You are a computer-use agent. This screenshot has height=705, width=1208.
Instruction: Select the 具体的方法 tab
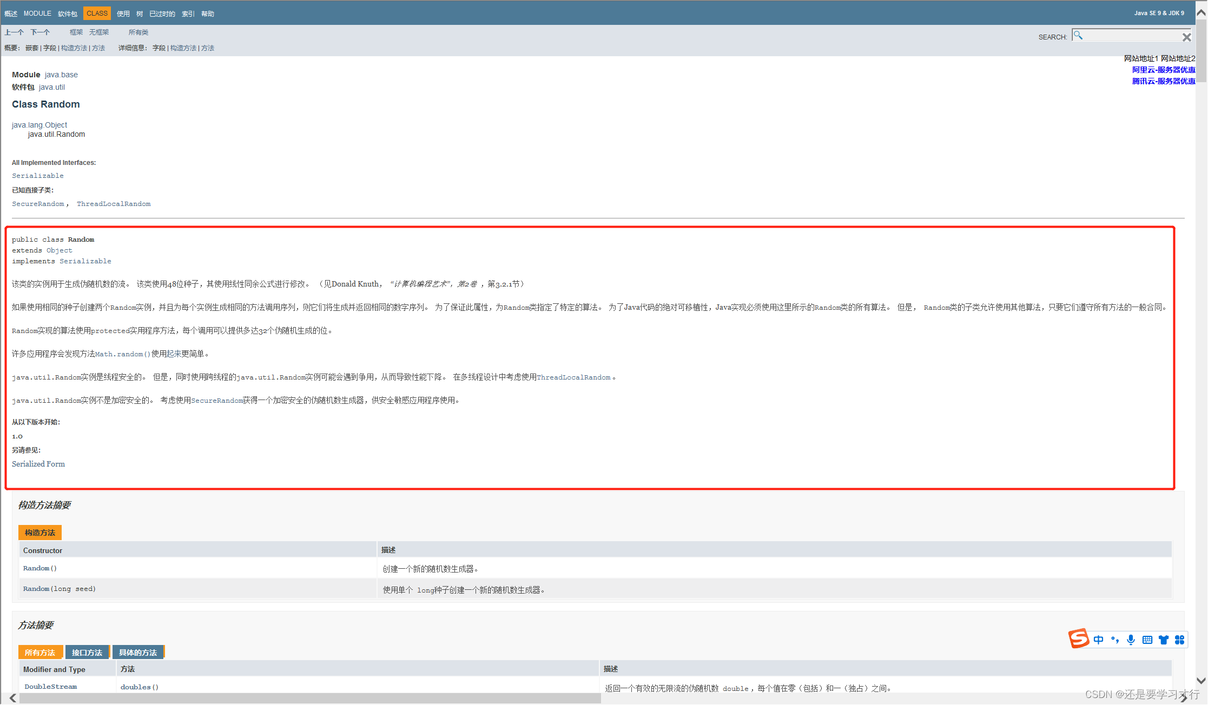138,653
